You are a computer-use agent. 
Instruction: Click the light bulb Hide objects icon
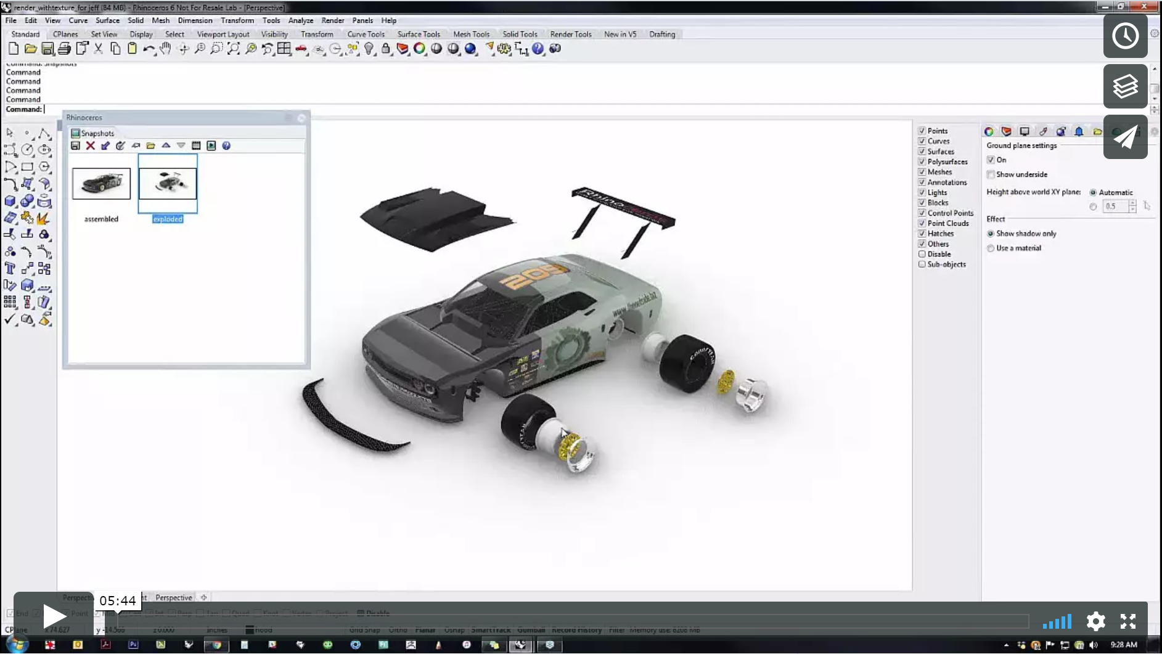pyautogui.click(x=369, y=49)
